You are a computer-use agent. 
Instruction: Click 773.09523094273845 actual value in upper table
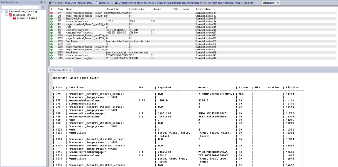[x=117, y=55]
